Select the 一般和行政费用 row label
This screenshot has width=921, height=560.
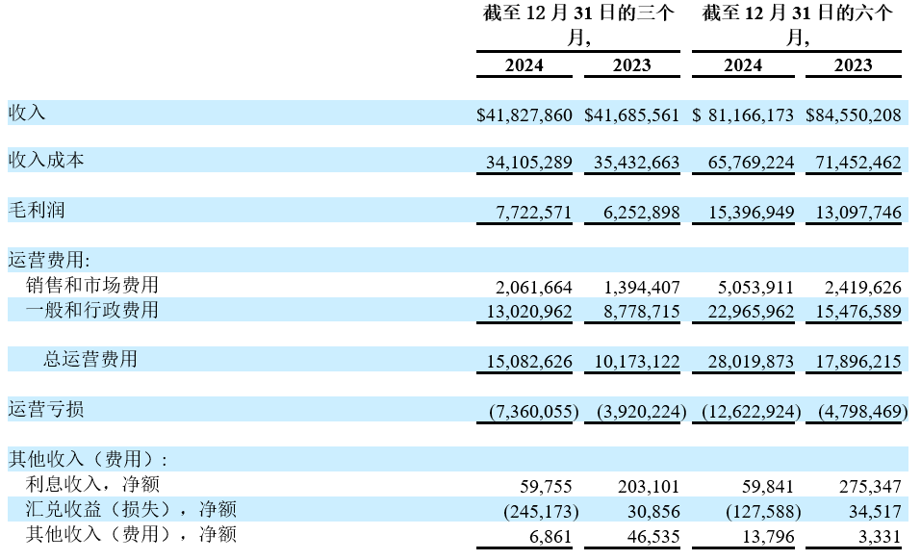[x=91, y=310]
